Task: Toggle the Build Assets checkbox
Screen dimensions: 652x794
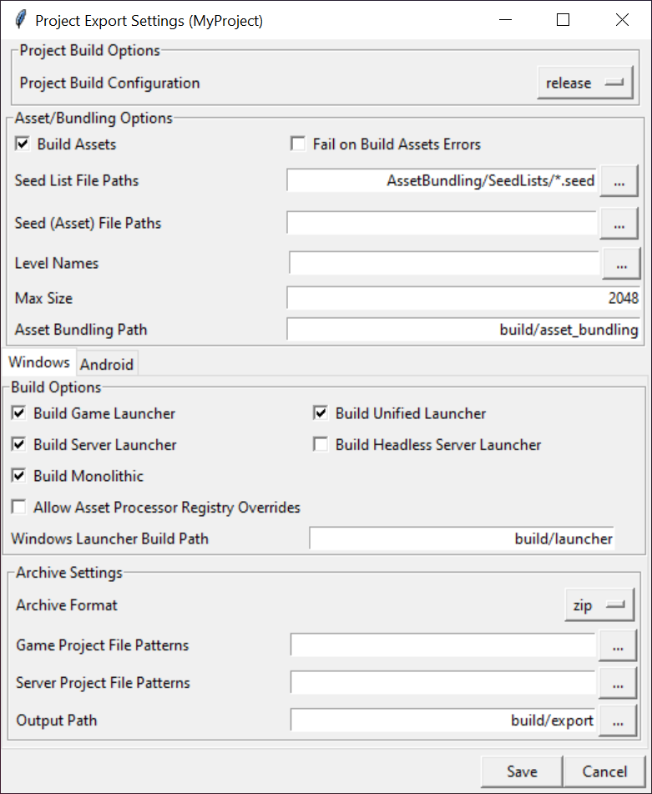Action: tap(23, 144)
